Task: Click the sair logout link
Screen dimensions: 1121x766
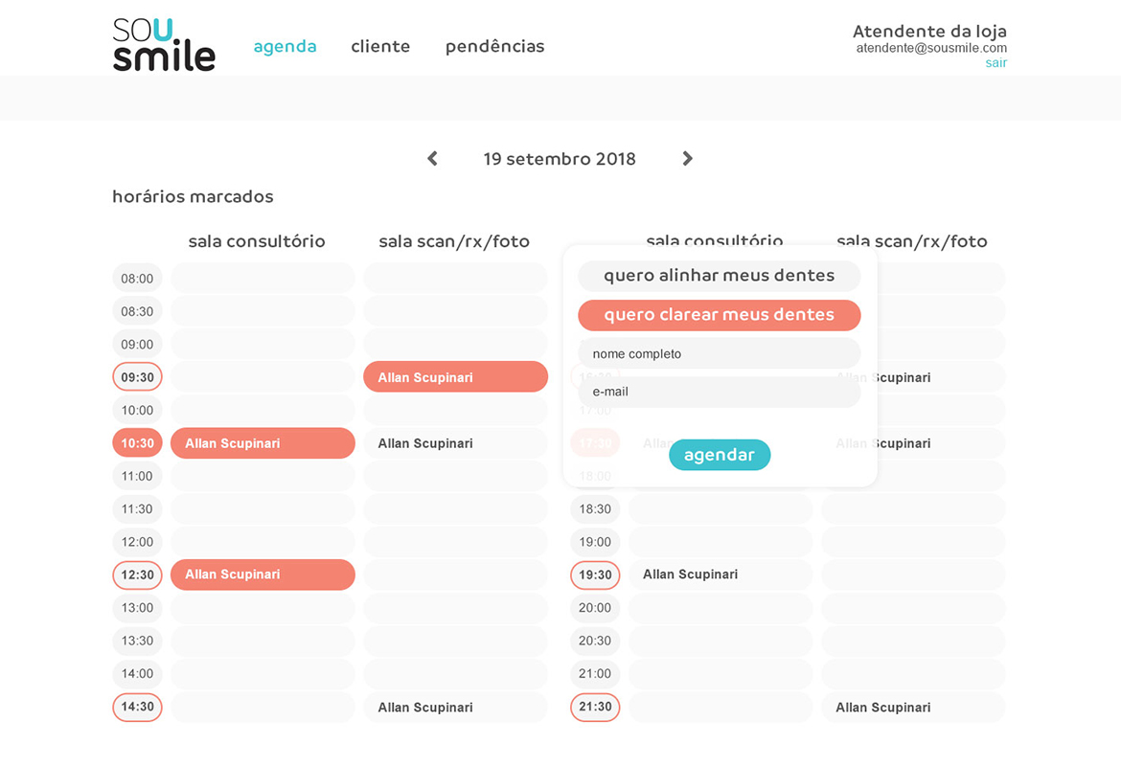Action: click(x=995, y=63)
